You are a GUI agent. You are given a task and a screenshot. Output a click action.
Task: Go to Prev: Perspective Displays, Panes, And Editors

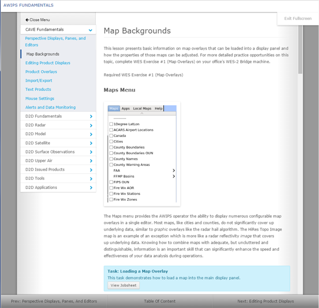point(54,301)
